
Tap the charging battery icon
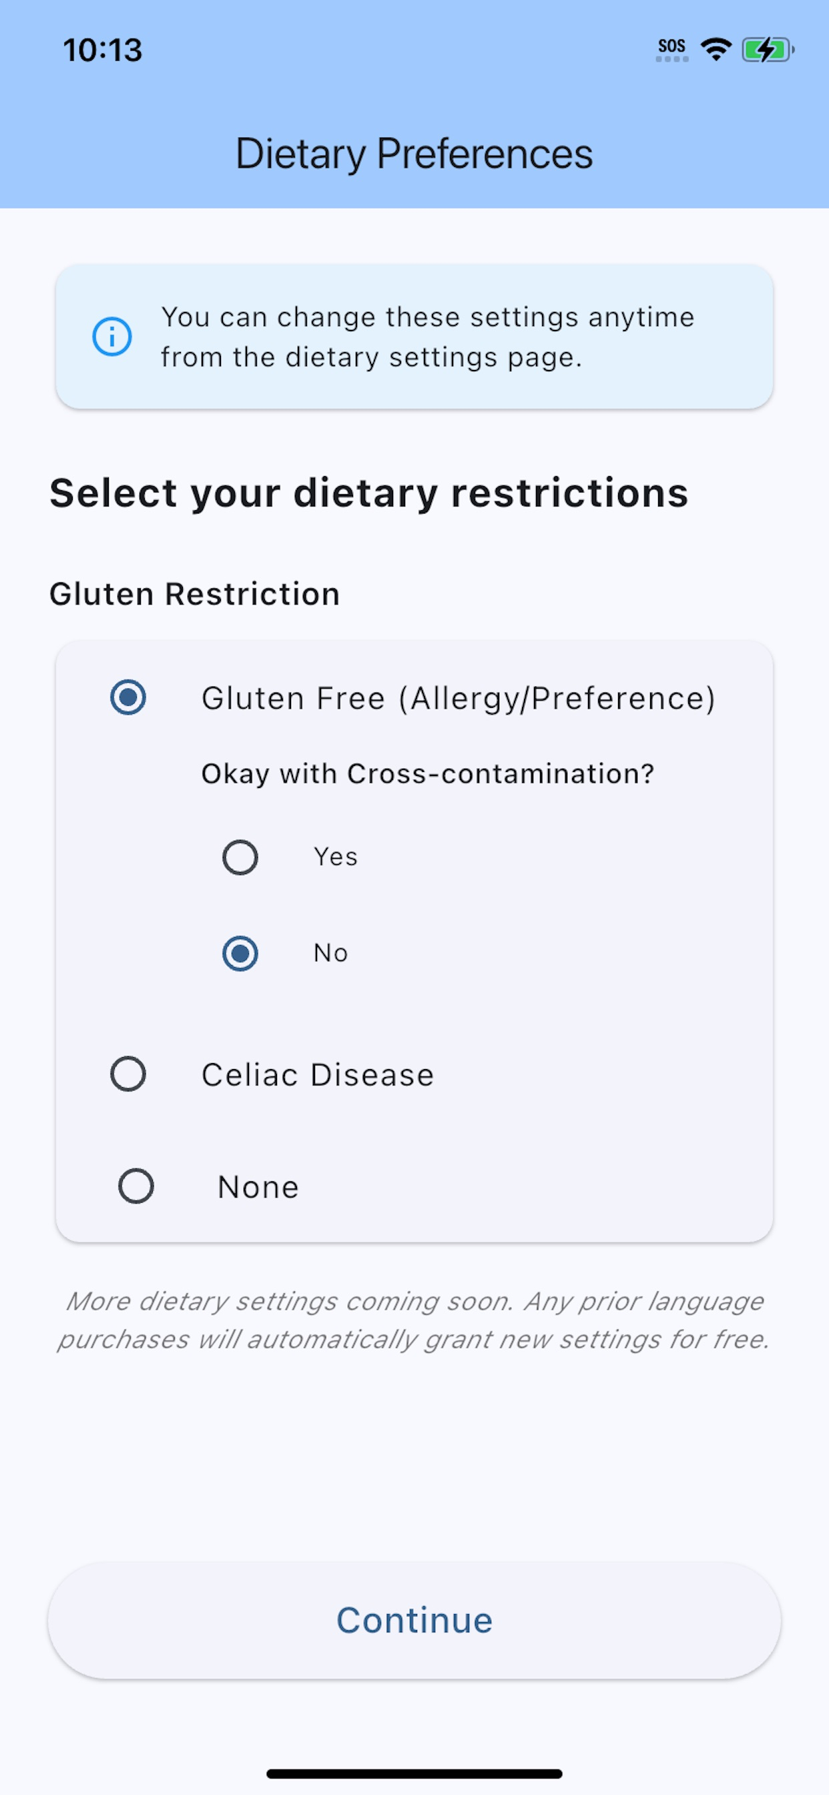coord(768,49)
